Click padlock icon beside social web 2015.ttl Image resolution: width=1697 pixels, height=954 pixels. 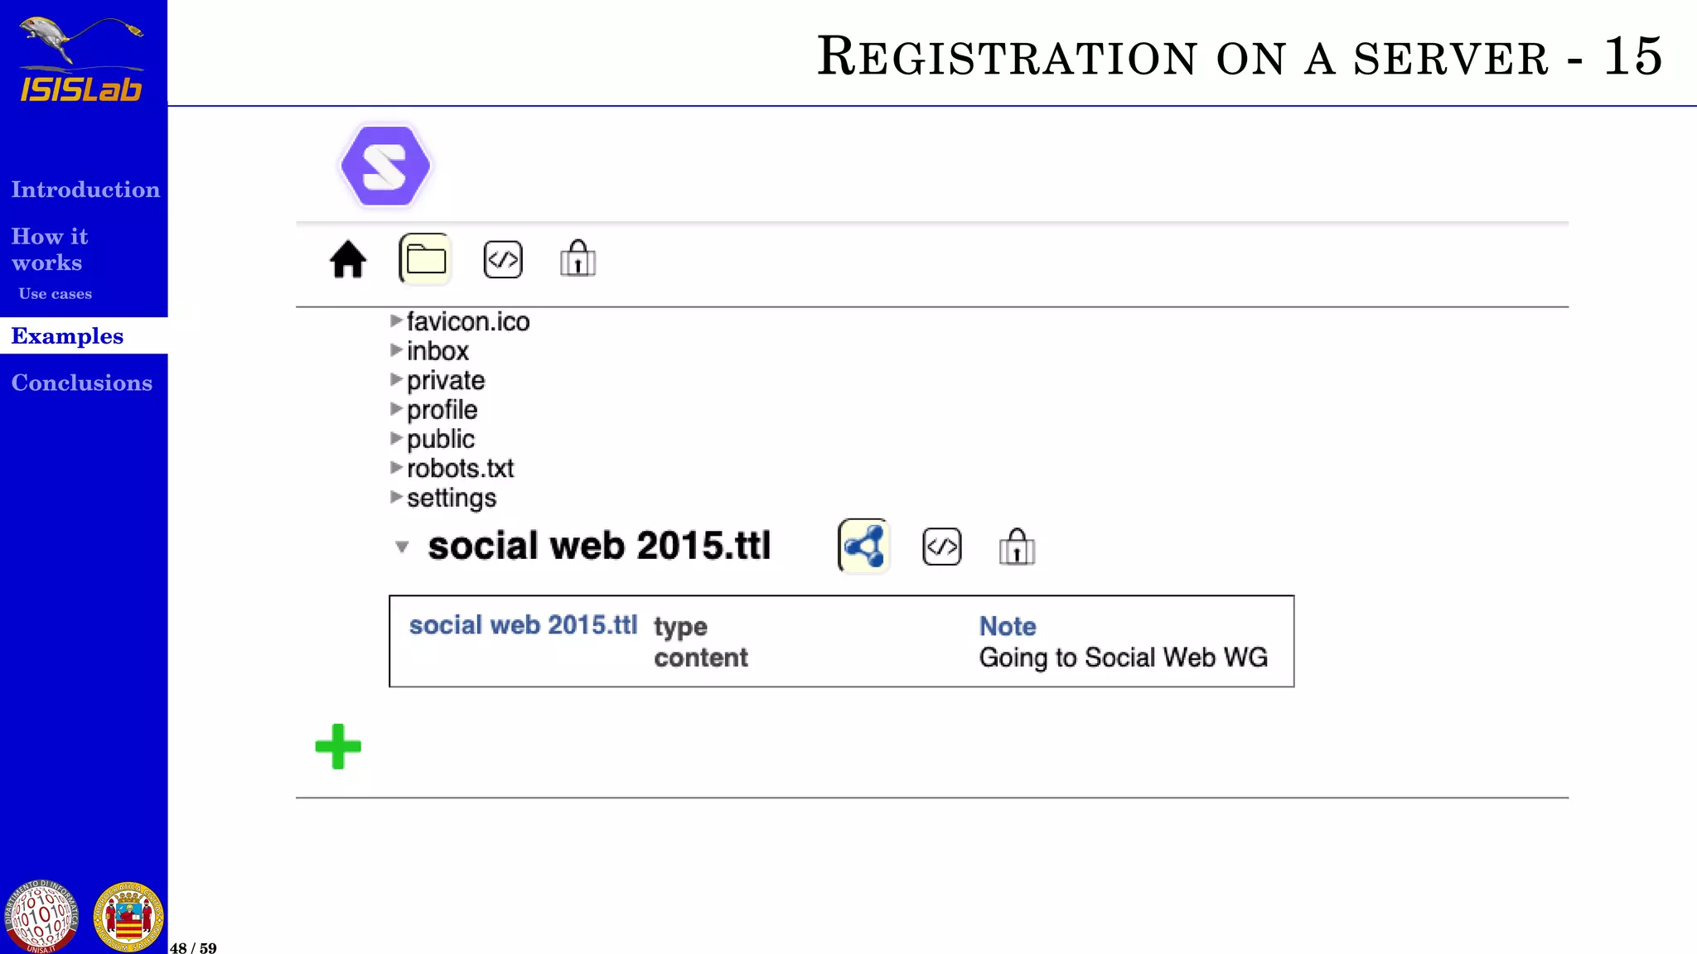point(1017,547)
